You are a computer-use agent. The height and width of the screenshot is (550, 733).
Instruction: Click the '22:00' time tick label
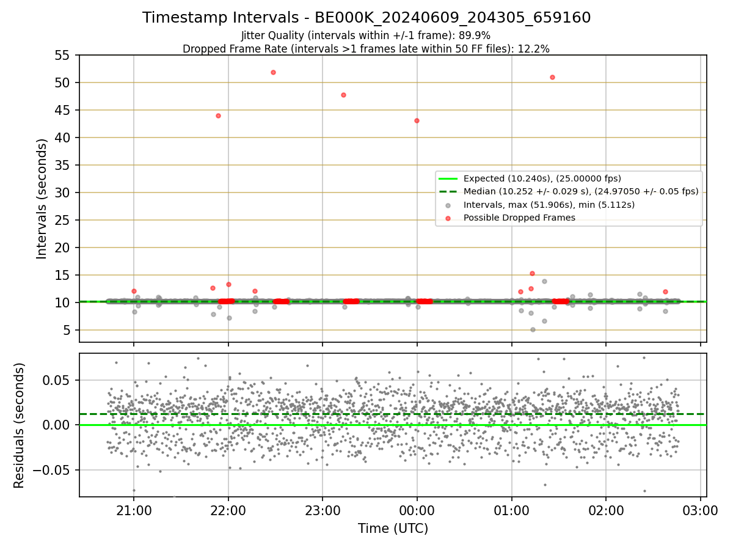coord(228,510)
